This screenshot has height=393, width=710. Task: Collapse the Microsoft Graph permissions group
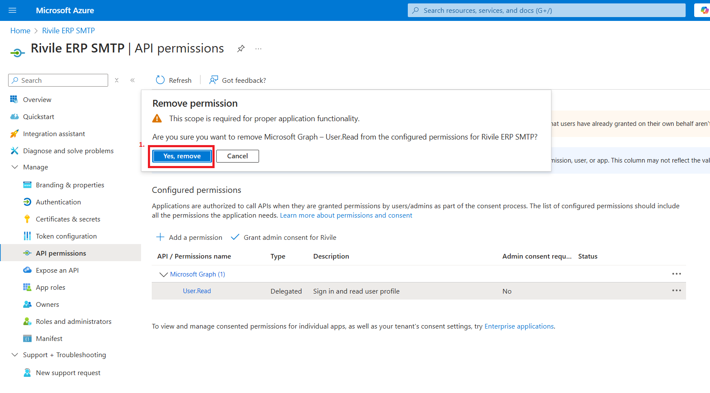tap(163, 274)
